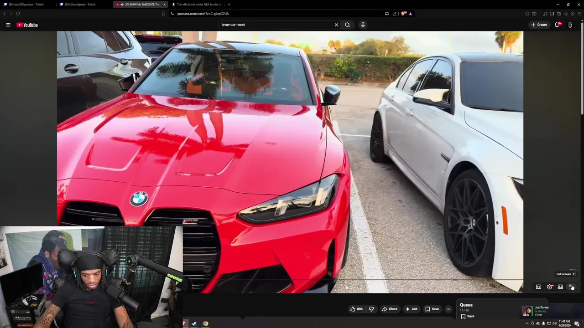Save the Queue as playlist
584x328 pixels.
coord(468,316)
